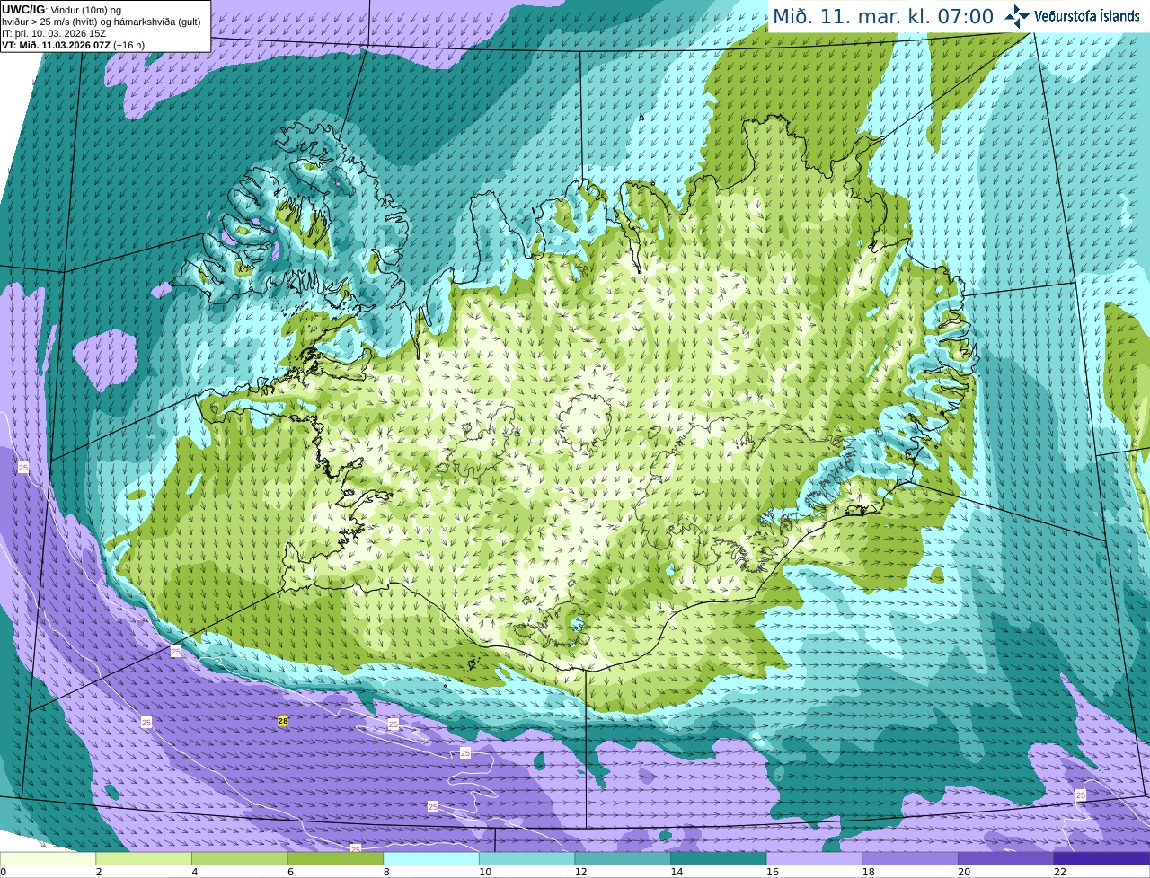Click the legend scale value 20
Viewport: 1150px width, 878px height.
[x=964, y=872]
